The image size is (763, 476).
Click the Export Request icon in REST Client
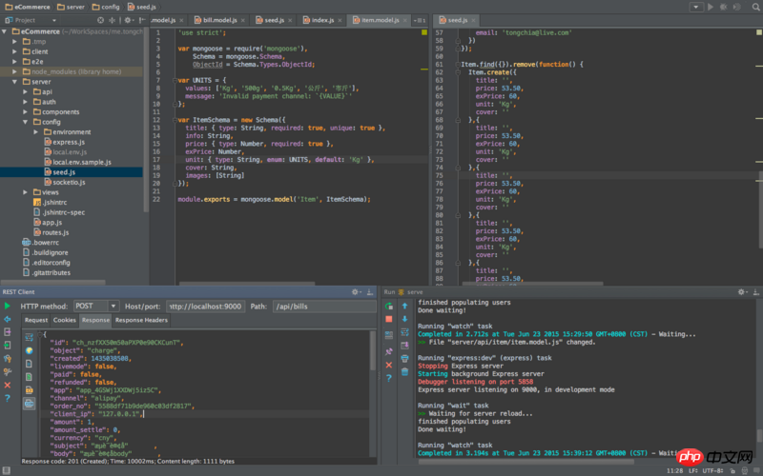click(8, 332)
